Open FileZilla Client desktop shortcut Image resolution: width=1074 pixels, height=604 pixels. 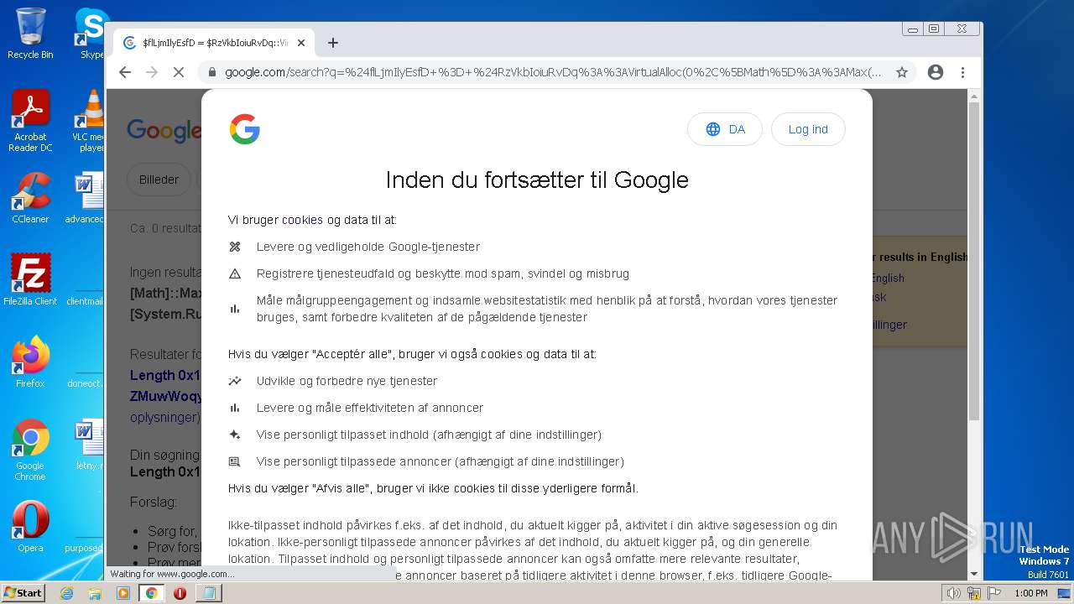click(x=30, y=279)
